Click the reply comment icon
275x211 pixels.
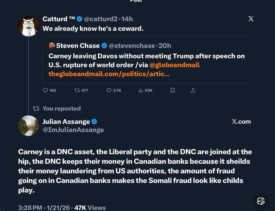tap(45, 90)
